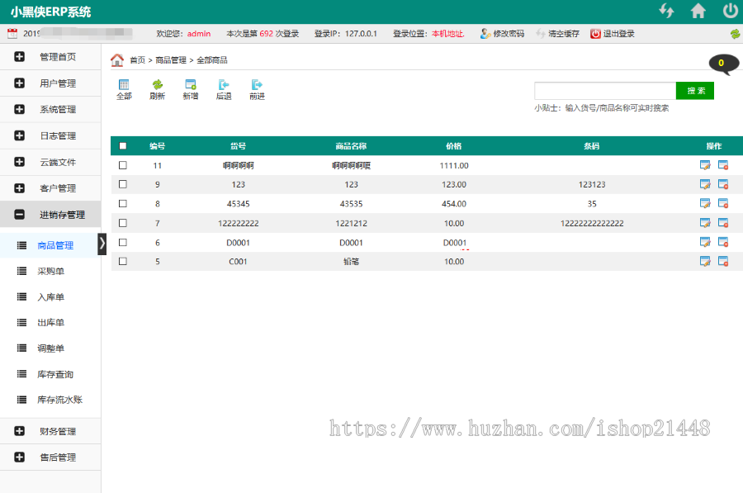This screenshot has width=743, height=493.
Task: Click the 商品名称 column header
Action: (x=351, y=146)
